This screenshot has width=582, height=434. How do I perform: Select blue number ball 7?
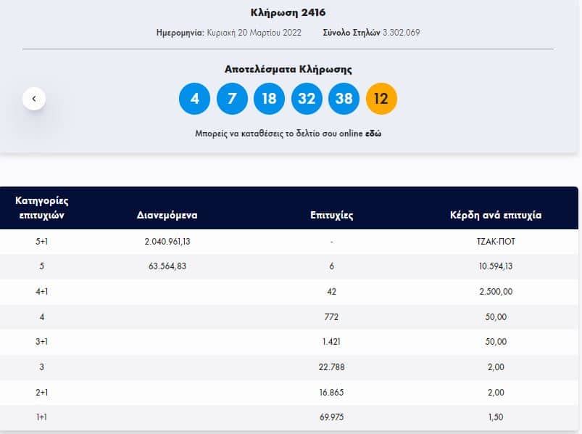[232, 99]
